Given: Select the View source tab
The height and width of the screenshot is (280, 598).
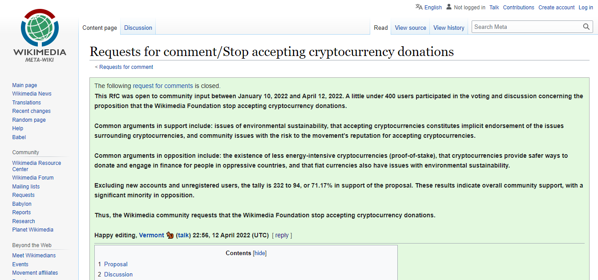Looking at the screenshot, I should click(410, 28).
